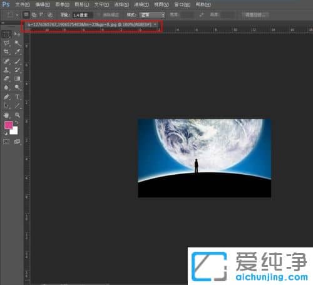Open the 文件(F) menu
The width and height of the screenshot is (313, 285).
[23, 4]
